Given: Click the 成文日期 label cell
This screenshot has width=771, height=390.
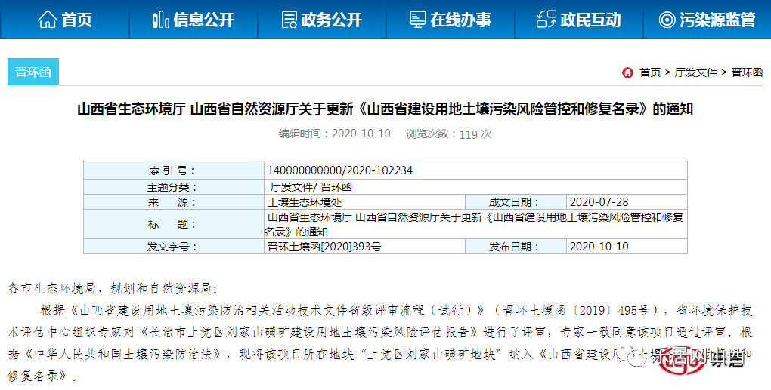Looking at the screenshot, I should click(x=516, y=202).
